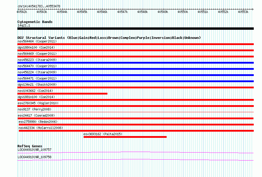Click the 40545k ruler tick label

pos(82,12)
